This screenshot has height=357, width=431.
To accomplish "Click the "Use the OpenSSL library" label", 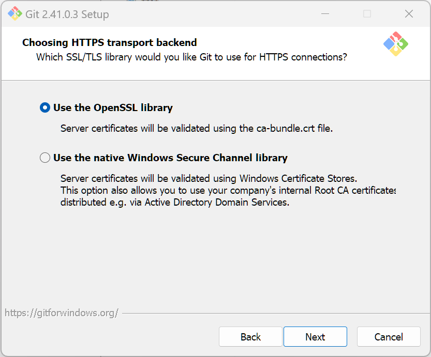I will tap(113, 108).
